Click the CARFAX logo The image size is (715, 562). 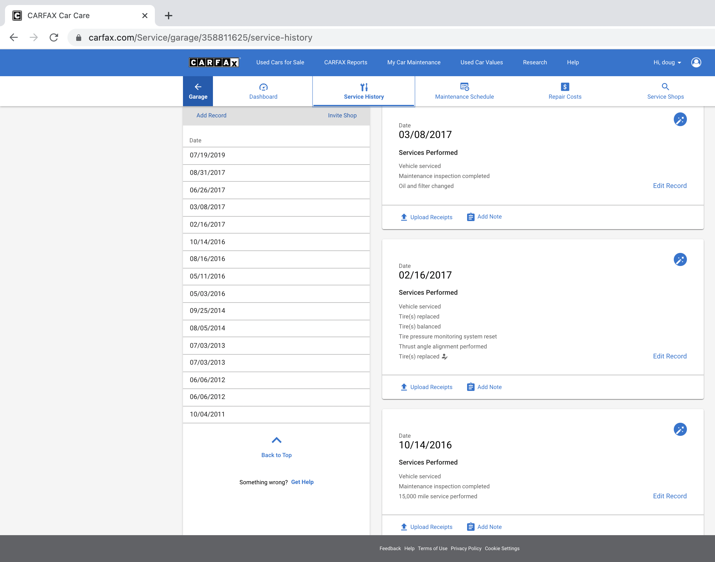click(214, 62)
